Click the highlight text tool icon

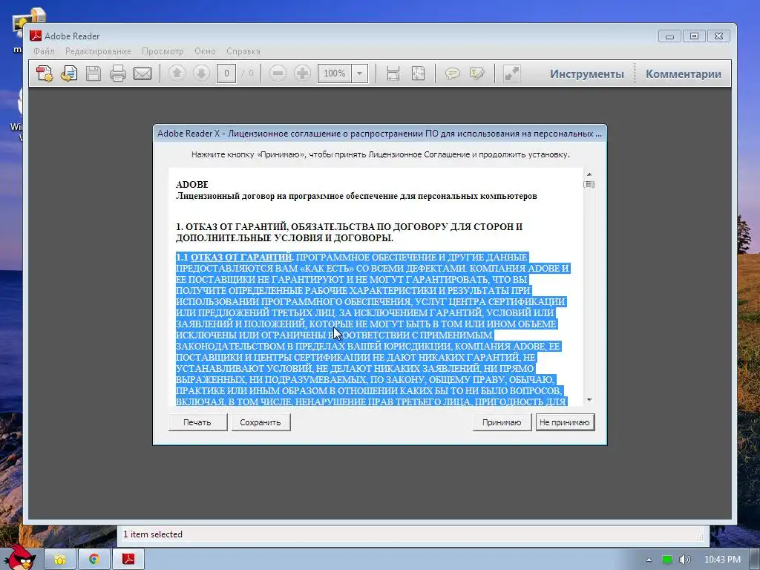[477, 73]
